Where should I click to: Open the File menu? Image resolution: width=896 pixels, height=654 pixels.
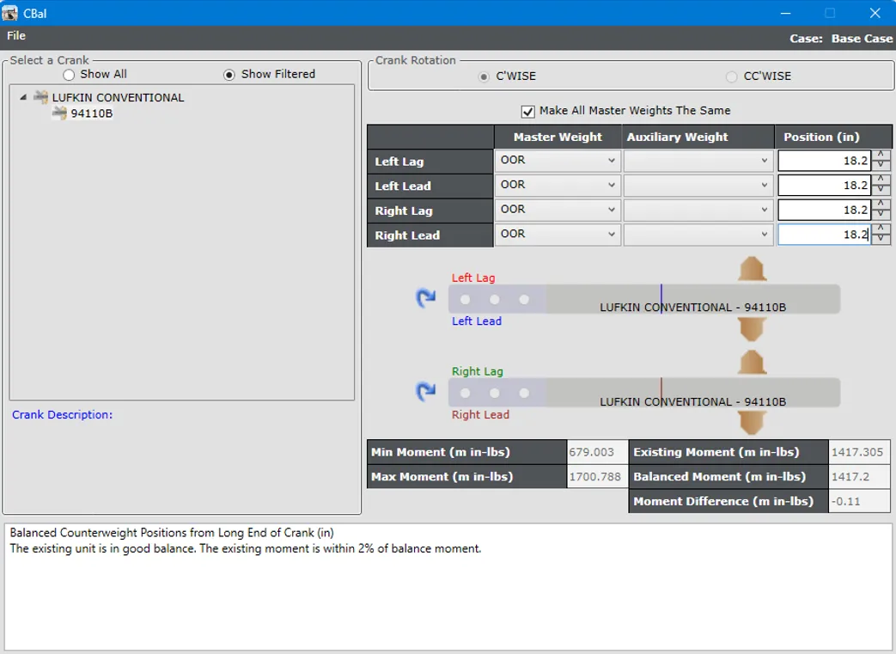[15, 36]
